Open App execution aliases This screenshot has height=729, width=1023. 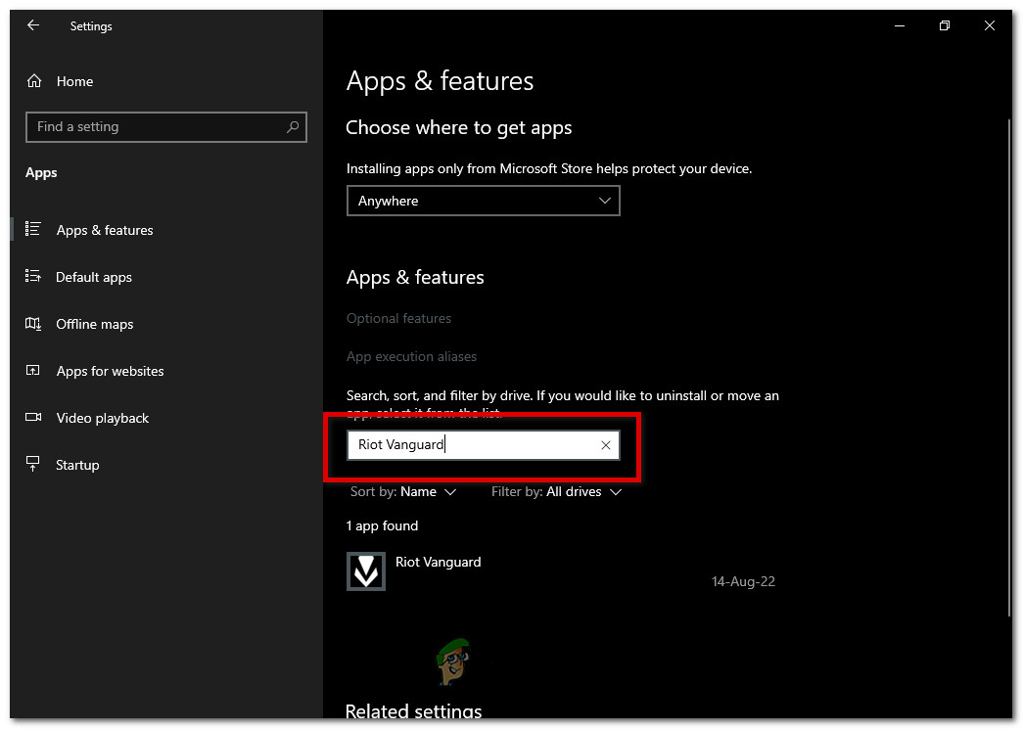pos(411,356)
